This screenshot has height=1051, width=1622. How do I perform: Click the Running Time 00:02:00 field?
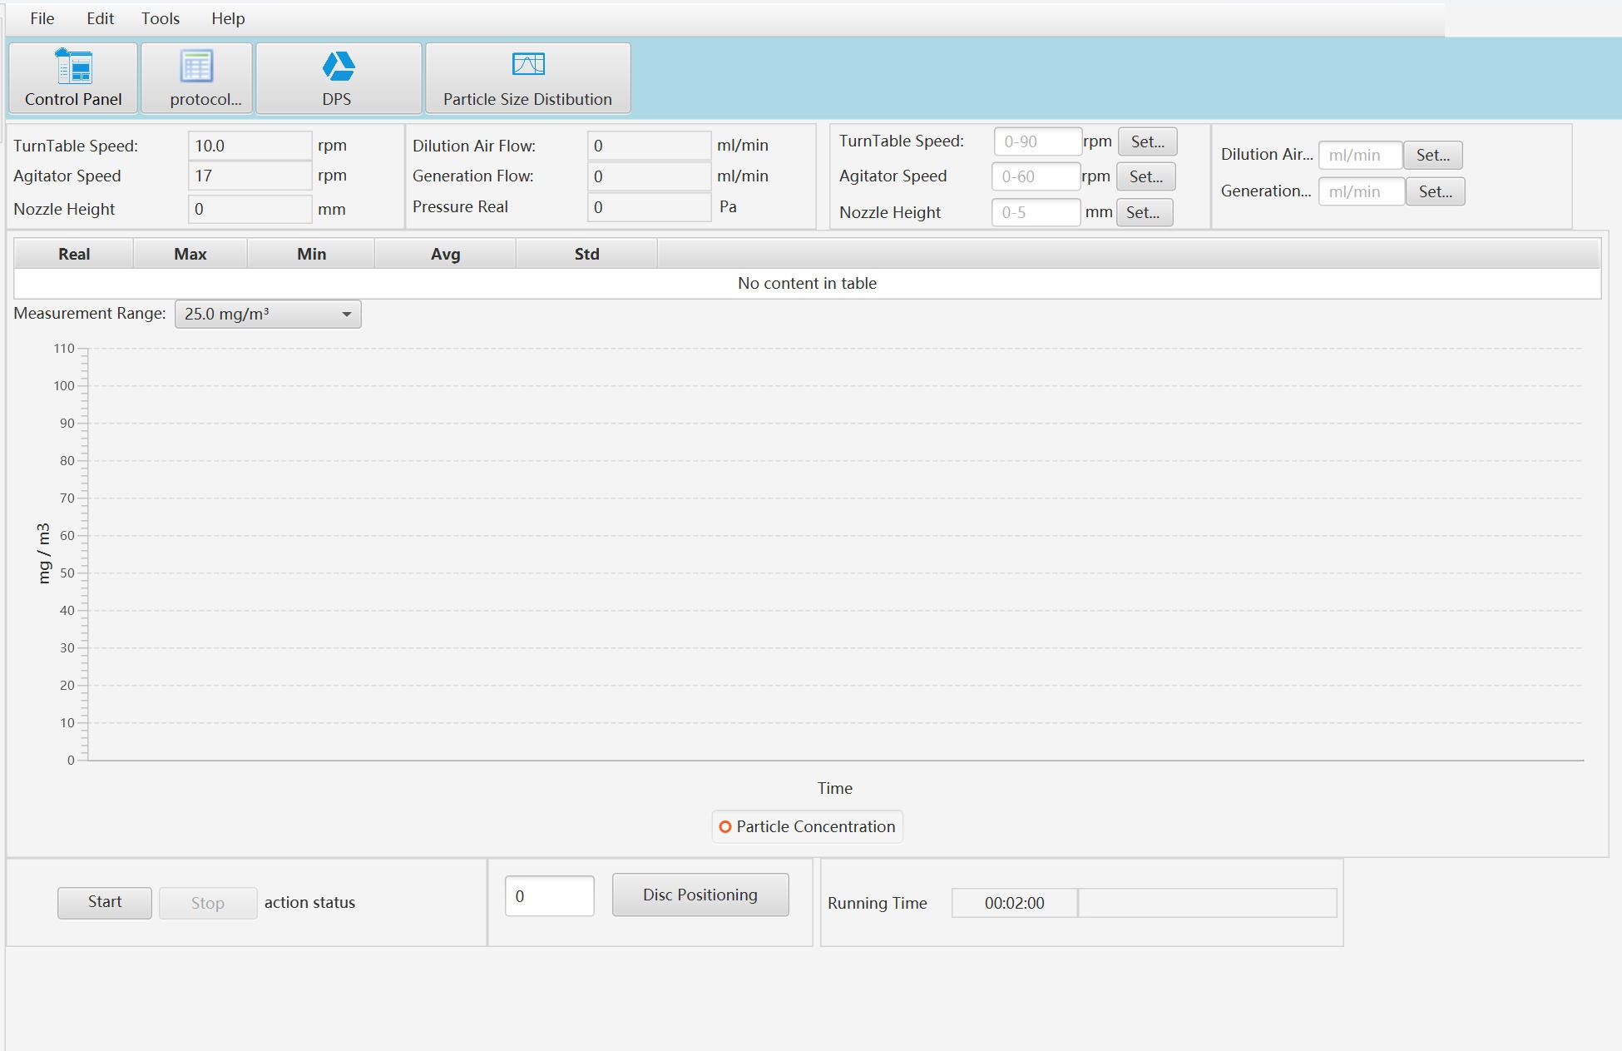coord(1014,903)
